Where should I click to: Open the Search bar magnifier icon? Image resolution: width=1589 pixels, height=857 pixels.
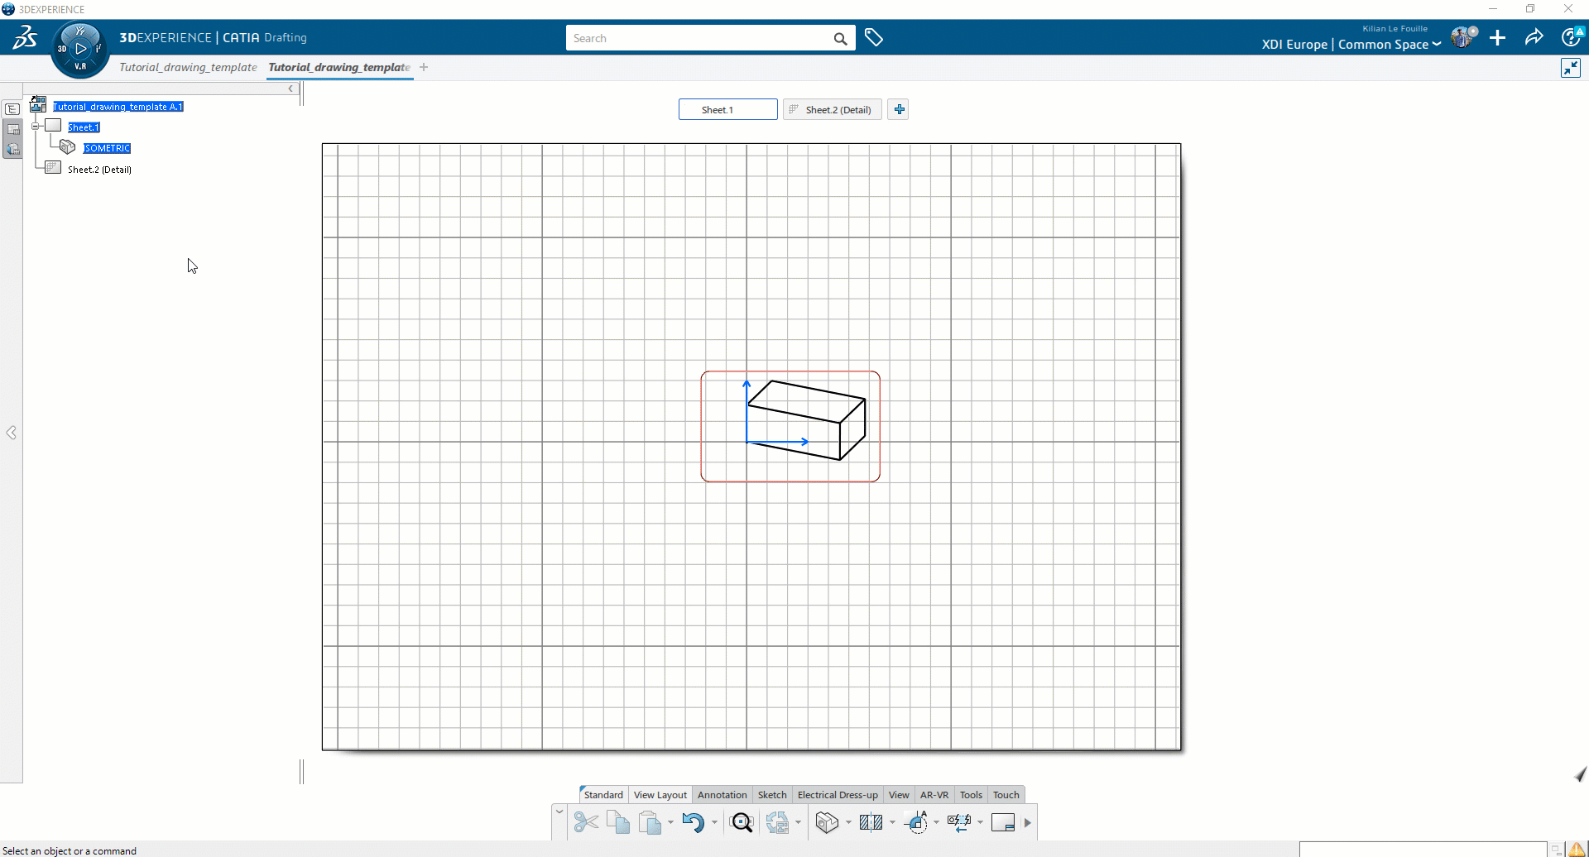[841, 38]
